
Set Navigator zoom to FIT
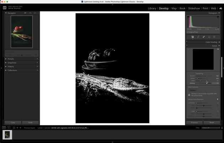point(25,13)
